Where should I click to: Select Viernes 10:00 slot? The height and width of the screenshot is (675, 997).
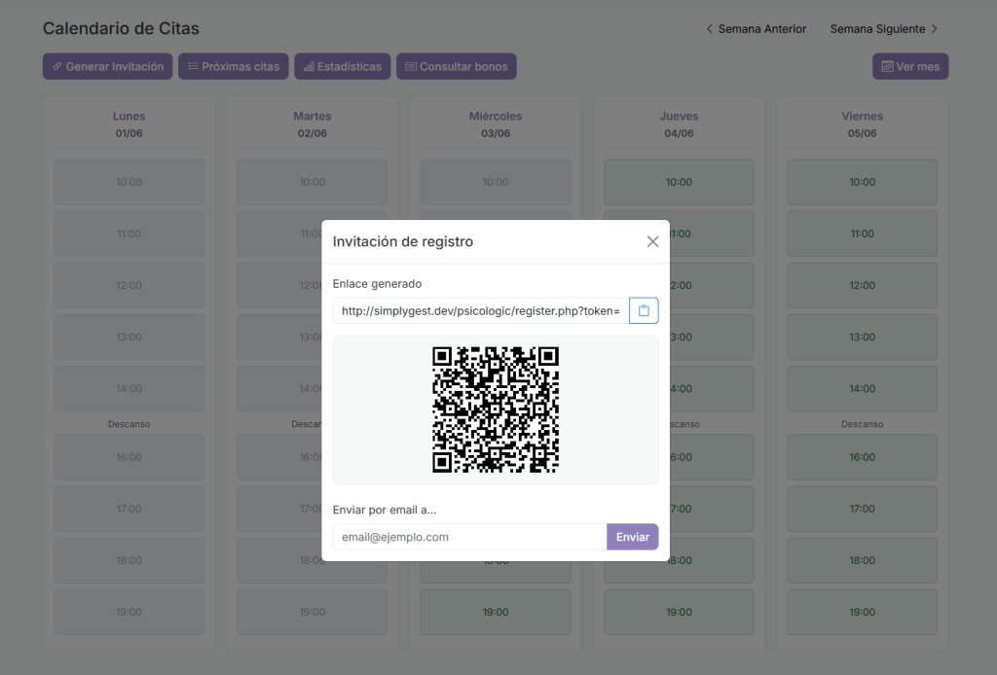click(863, 182)
